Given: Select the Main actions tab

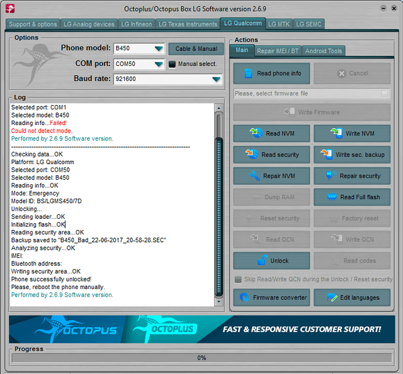Looking at the screenshot, I should point(242,50).
